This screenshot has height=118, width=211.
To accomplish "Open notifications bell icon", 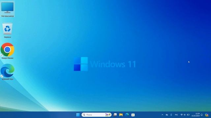I will point(202,115).
